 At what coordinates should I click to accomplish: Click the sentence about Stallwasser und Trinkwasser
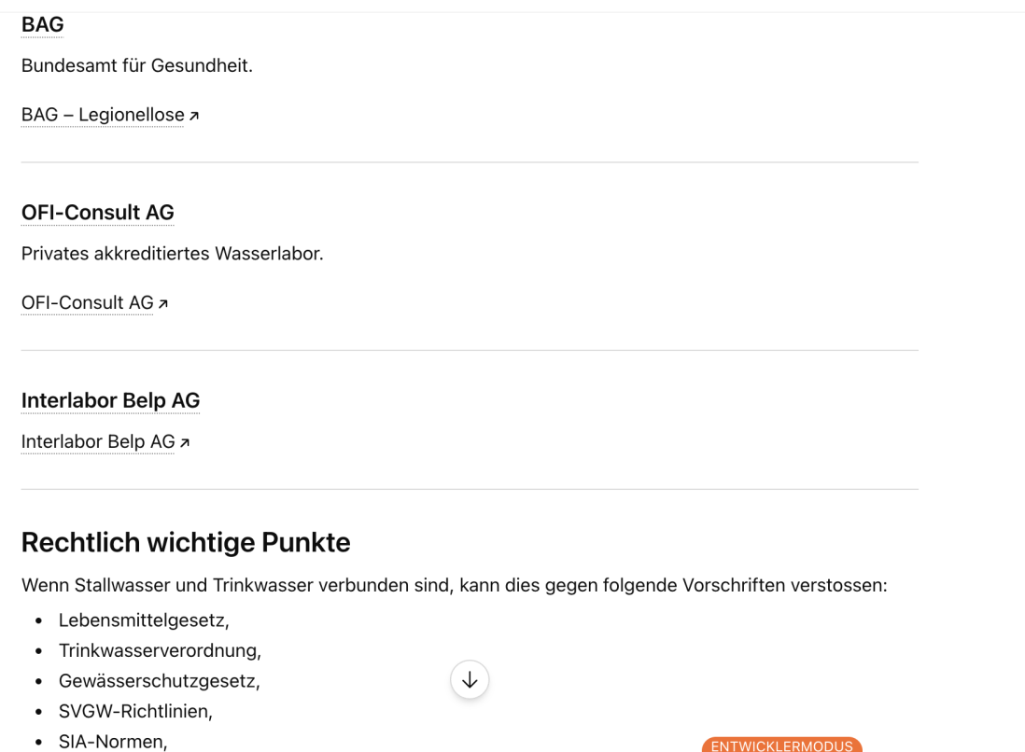(455, 585)
